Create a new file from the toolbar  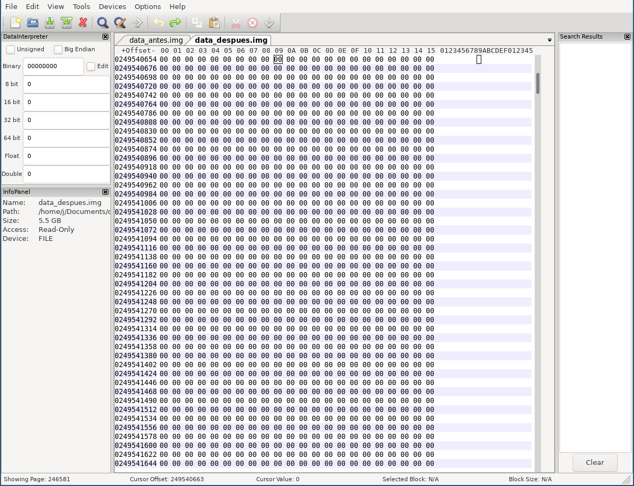point(16,23)
